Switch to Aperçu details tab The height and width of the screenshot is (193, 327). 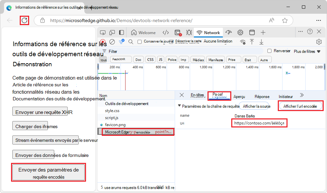click(239, 96)
